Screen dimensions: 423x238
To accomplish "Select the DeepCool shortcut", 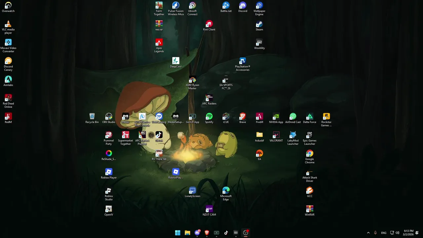I will point(176,62).
